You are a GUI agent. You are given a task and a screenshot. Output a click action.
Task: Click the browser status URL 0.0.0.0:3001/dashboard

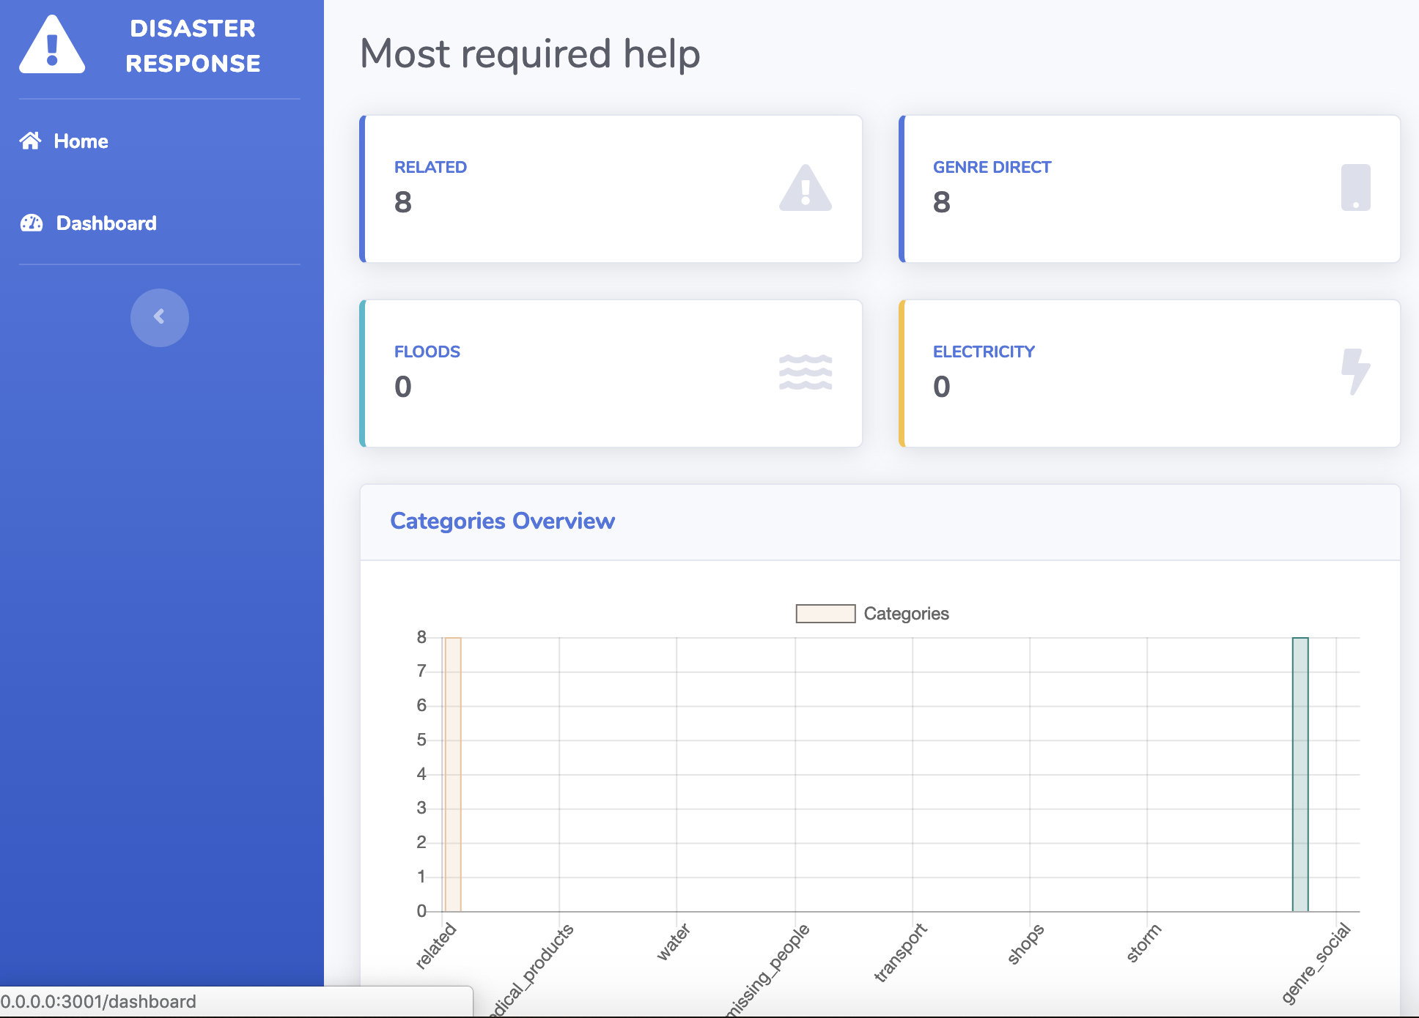98,1001
